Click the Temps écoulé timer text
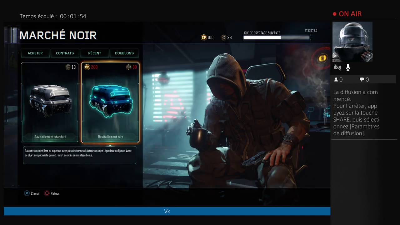This screenshot has width=400, height=225. pyautogui.click(x=53, y=16)
